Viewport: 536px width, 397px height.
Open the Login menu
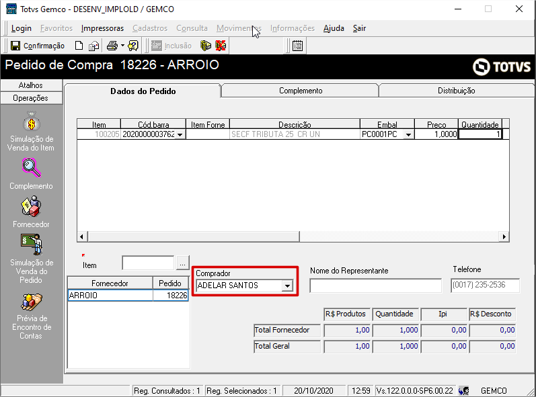(22, 28)
